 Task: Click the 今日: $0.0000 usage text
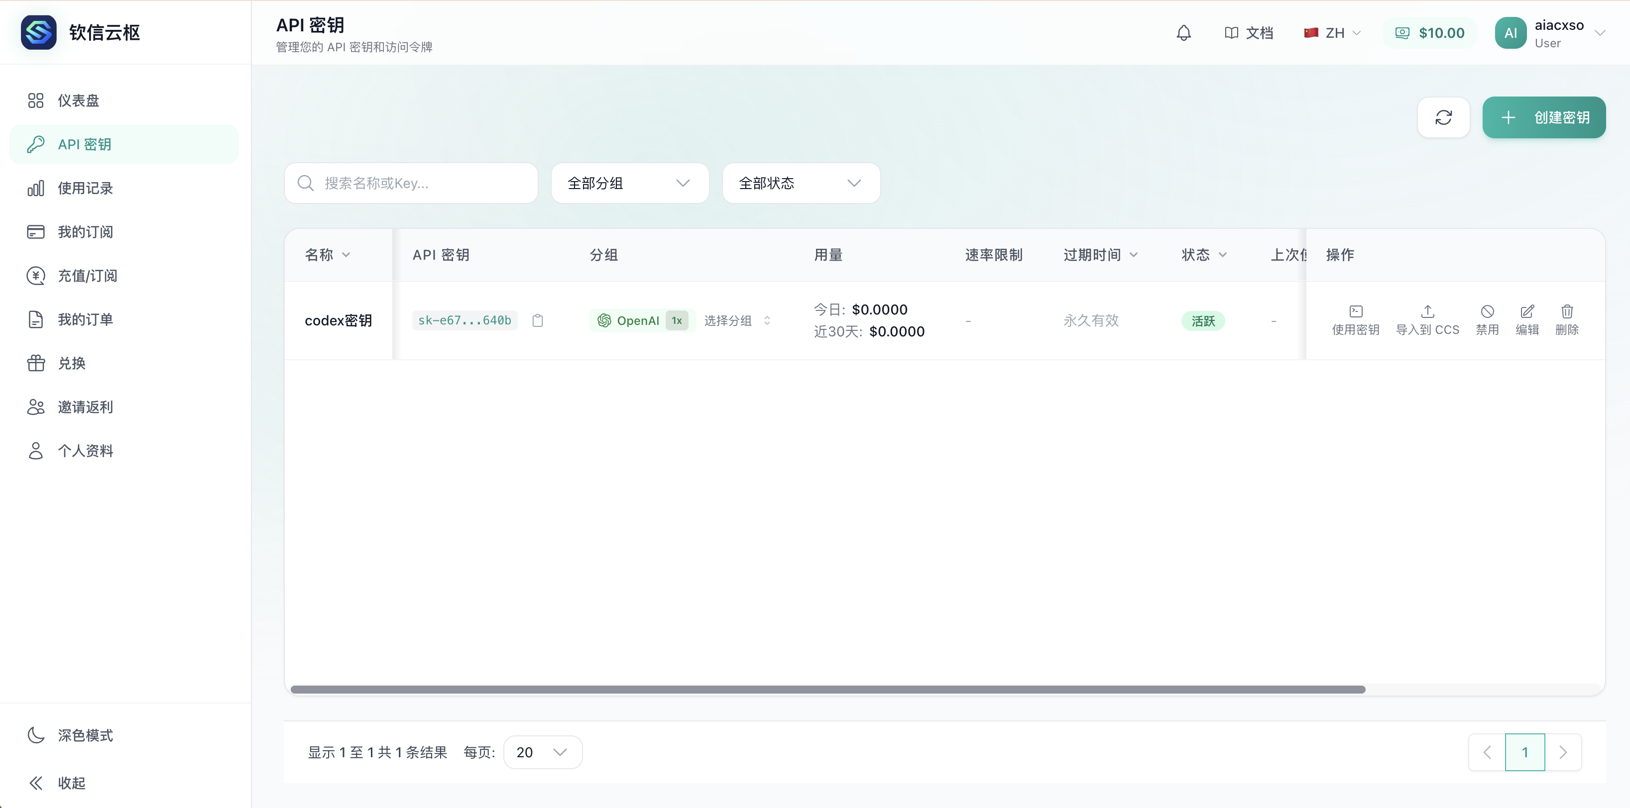pyautogui.click(x=860, y=309)
